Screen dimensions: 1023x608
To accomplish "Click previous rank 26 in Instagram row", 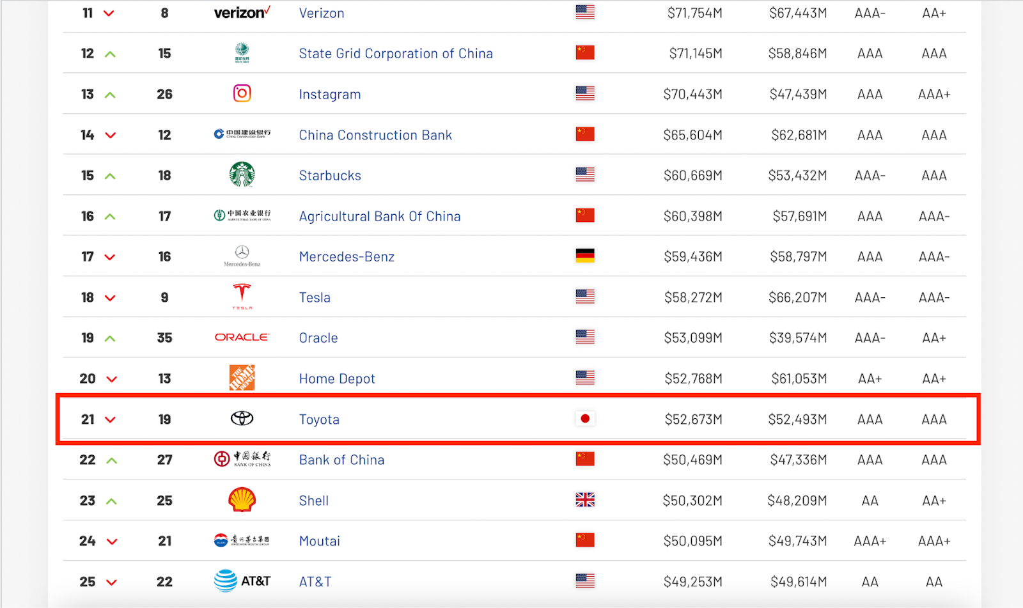I will [x=164, y=95].
